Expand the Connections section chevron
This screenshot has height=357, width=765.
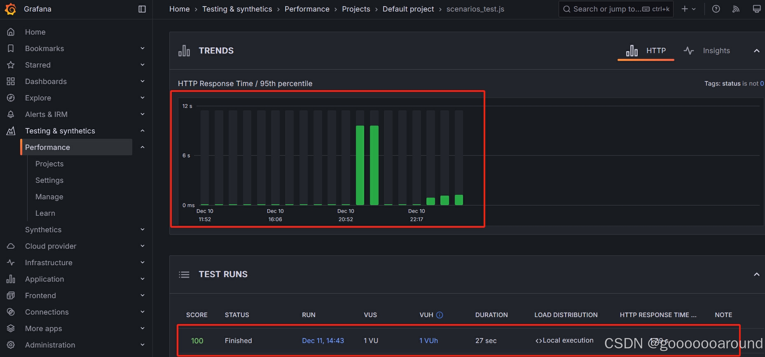[143, 312]
